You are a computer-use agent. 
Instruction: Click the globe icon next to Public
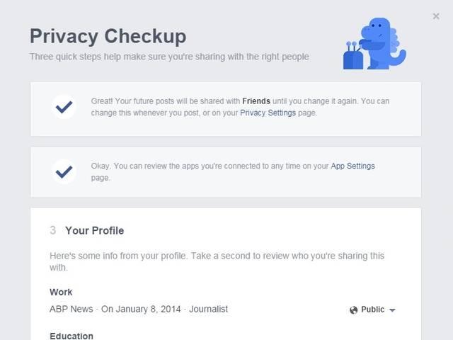354,310
